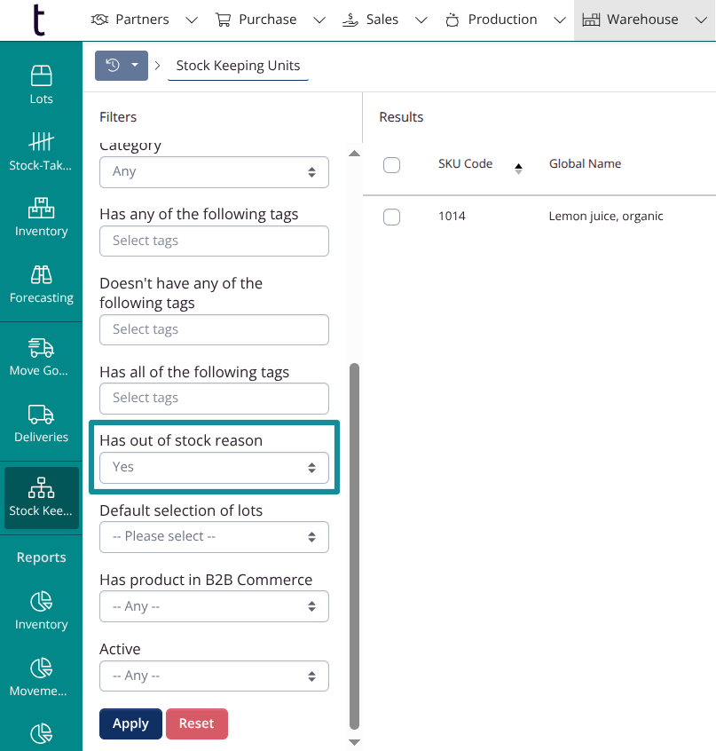The height and width of the screenshot is (751, 716).
Task: Open the Active filter dropdown
Action: [214, 676]
